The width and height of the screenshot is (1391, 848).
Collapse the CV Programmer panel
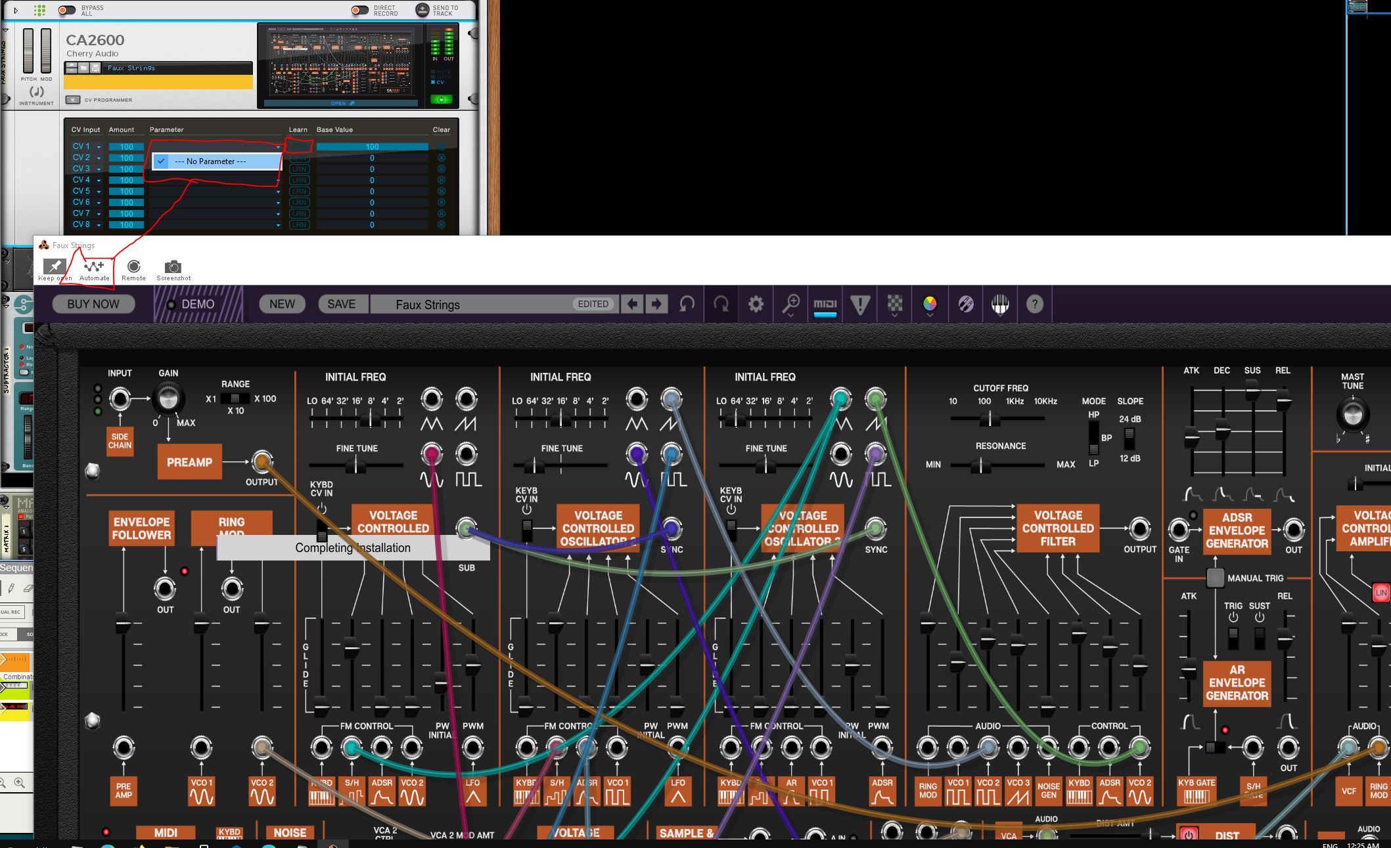click(73, 100)
